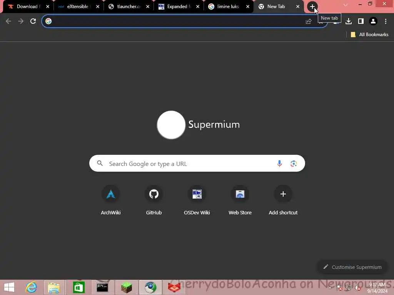This screenshot has height=295, width=394.
Task: Launch Internet Explorer from the taskbar
Action: (31, 287)
